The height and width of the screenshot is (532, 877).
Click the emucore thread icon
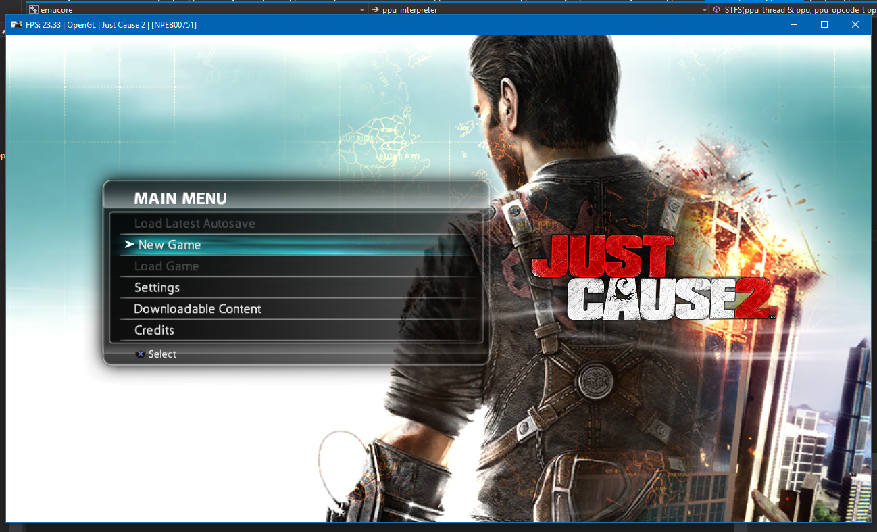34,9
